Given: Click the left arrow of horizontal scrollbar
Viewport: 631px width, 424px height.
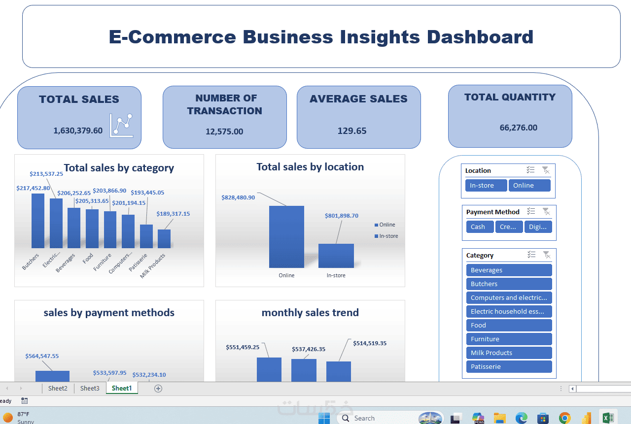Looking at the screenshot, I should point(572,389).
